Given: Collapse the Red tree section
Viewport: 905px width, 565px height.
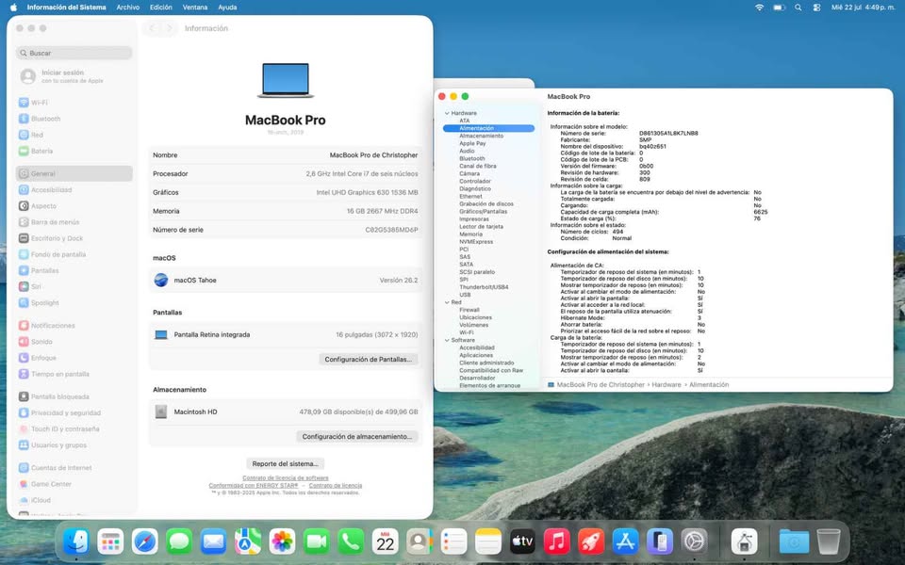Looking at the screenshot, I should point(447,302).
